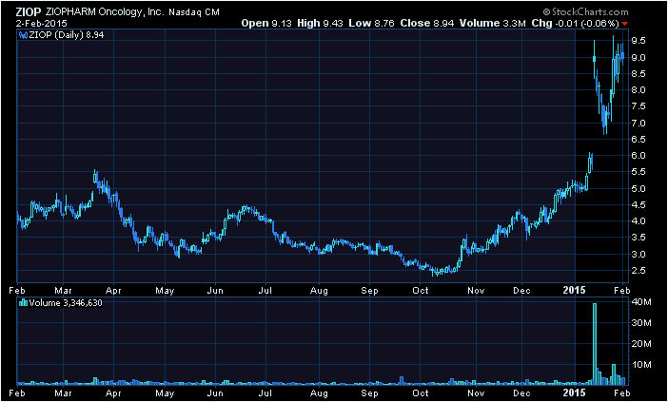
Task: Click the 40M volume axis label
Action: [x=641, y=302]
